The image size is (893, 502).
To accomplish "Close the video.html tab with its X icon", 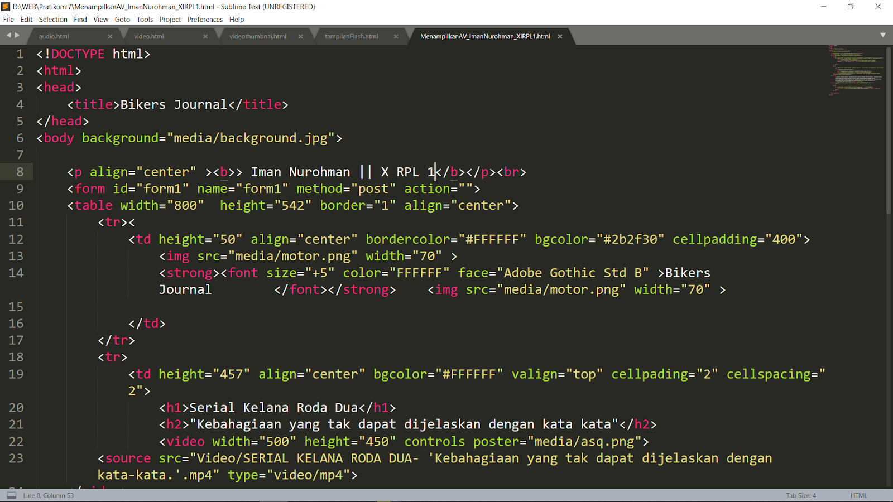I will pos(205,36).
